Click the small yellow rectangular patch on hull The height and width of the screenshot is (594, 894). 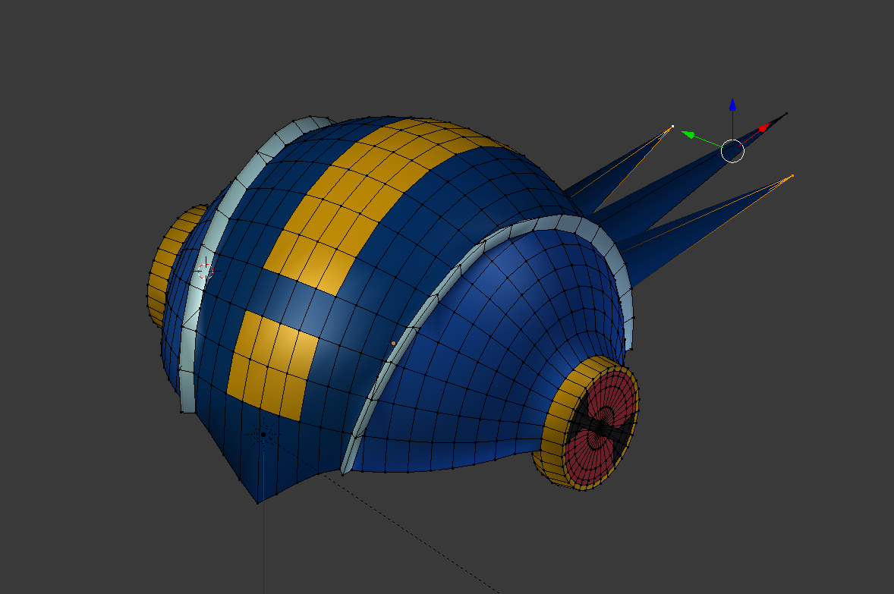[272, 365]
